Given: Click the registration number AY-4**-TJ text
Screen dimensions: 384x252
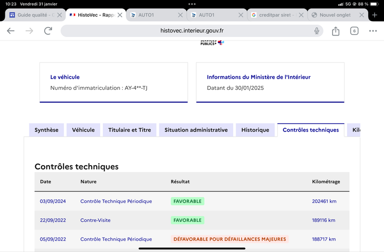Looking at the screenshot, I should (136, 88).
